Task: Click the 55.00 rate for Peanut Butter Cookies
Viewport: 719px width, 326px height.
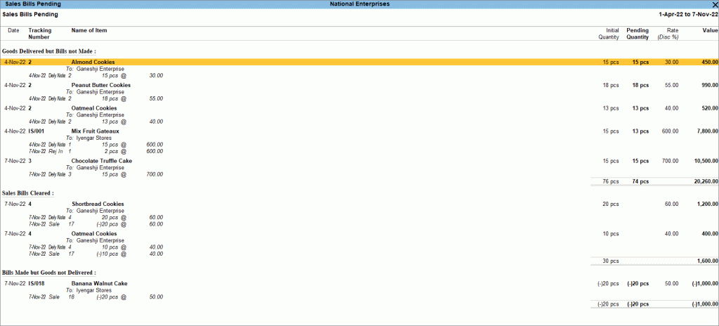Action: click(672, 85)
